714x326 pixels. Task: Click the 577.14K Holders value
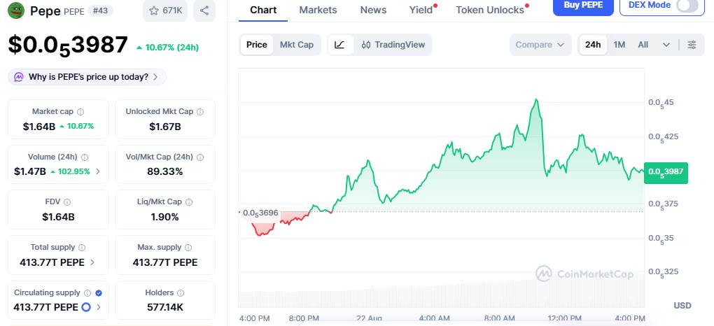tap(164, 307)
